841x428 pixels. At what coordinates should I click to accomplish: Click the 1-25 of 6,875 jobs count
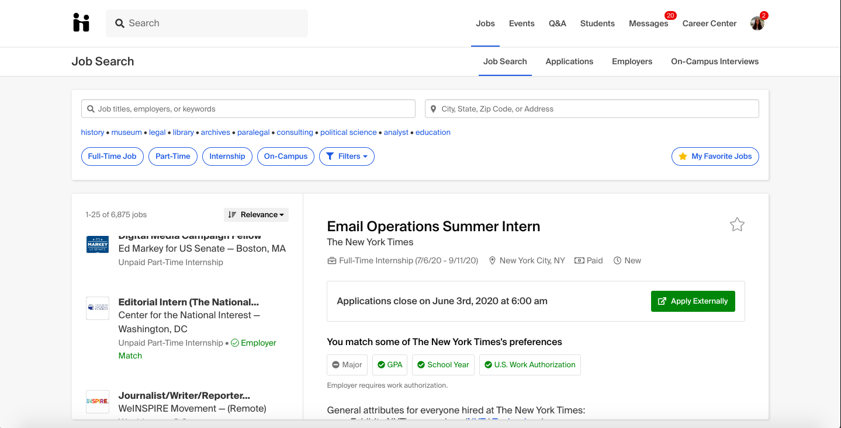point(116,215)
